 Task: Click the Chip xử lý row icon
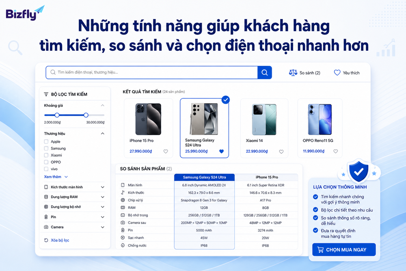pos(123,200)
